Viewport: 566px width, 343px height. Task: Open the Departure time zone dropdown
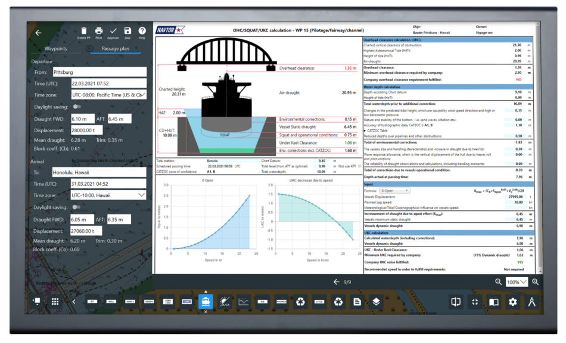108,95
